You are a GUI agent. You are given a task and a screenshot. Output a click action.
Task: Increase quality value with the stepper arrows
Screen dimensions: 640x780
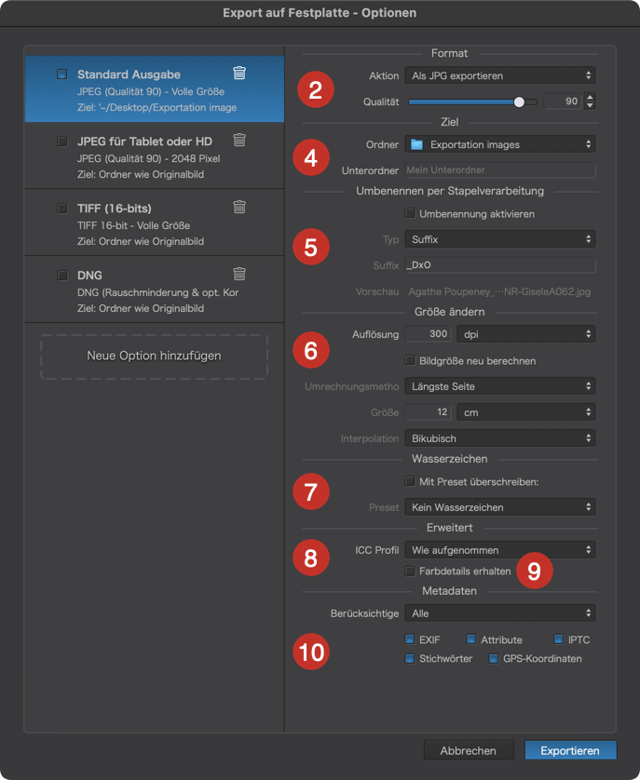591,97
